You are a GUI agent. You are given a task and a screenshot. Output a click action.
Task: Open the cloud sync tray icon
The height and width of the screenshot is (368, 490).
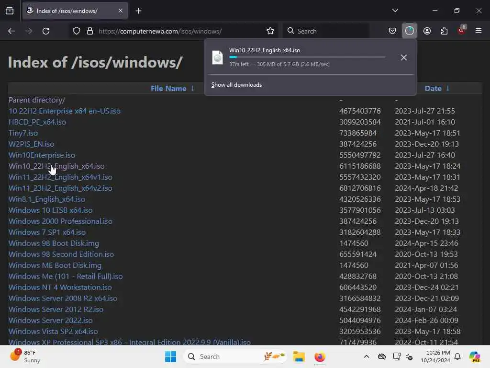[x=381, y=356]
